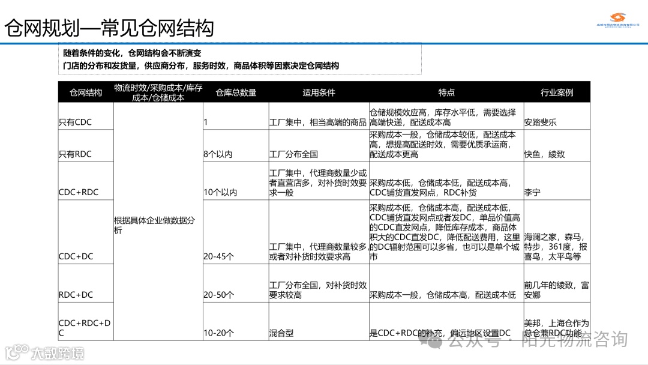
Task: Click the condition cell mentioning 代理商数量较多
Action: pos(319,232)
